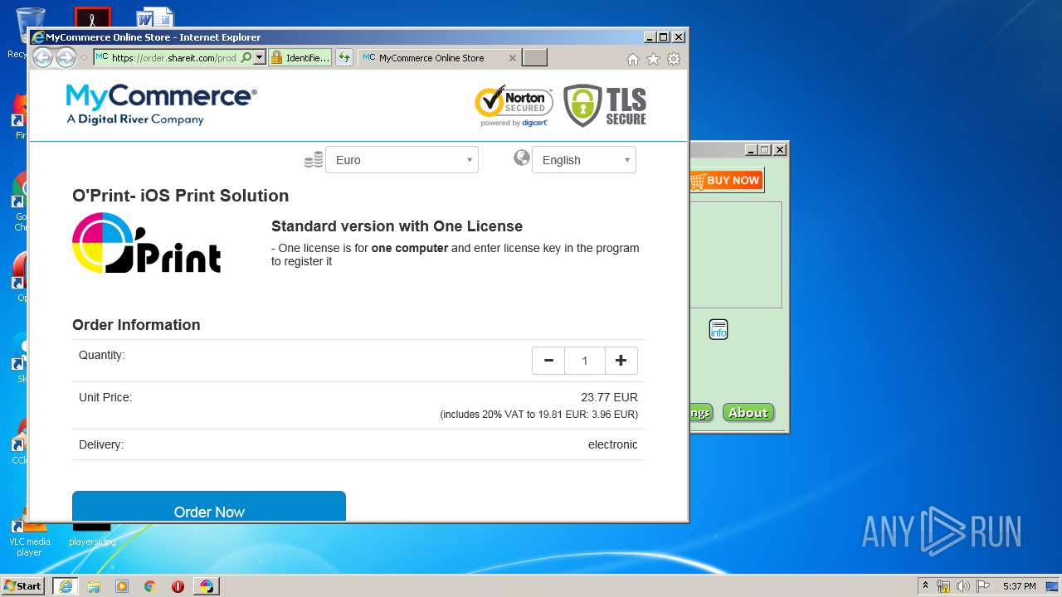
Task: Click About button in O'Print window
Action: click(748, 412)
